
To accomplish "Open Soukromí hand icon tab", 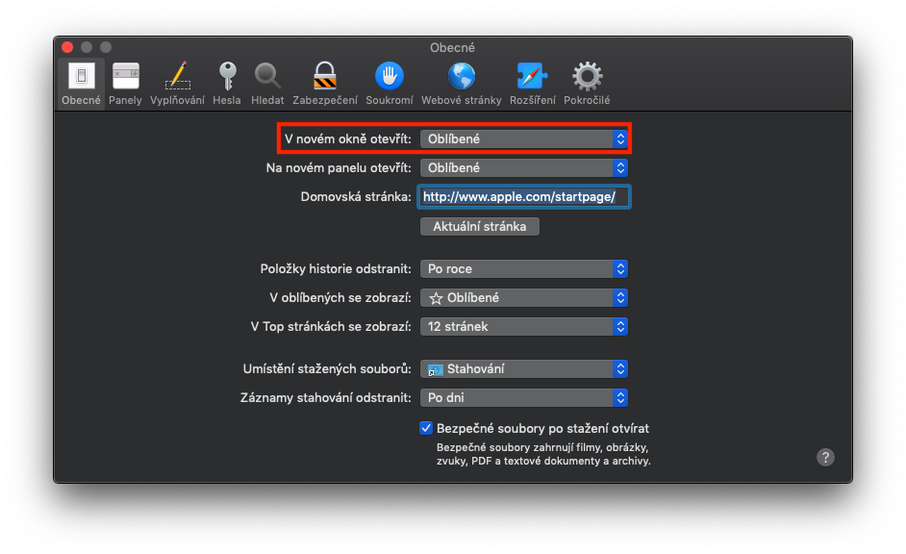I will click(x=390, y=84).
